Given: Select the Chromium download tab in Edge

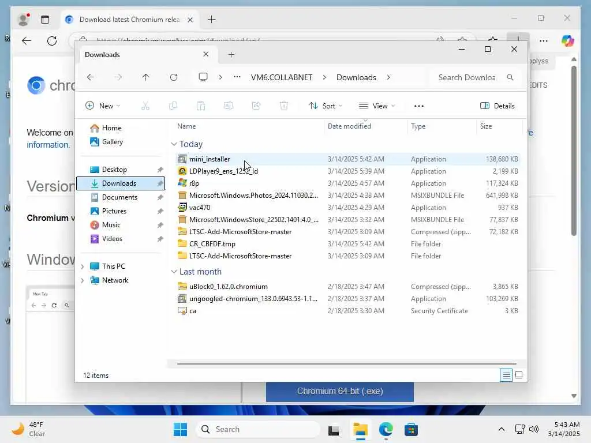Looking at the screenshot, I should [x=130, y=20].
